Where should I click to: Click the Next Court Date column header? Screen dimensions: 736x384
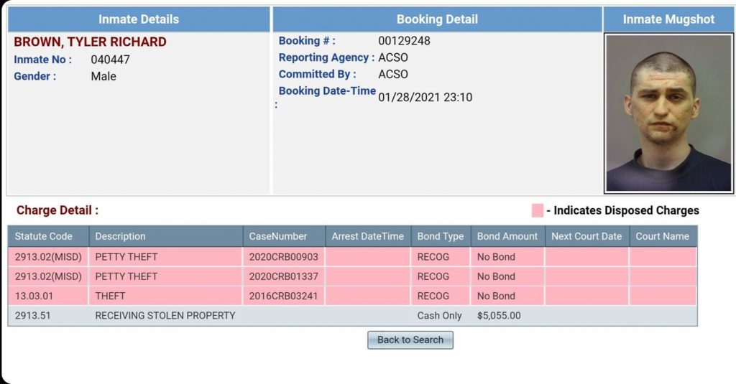586,236
